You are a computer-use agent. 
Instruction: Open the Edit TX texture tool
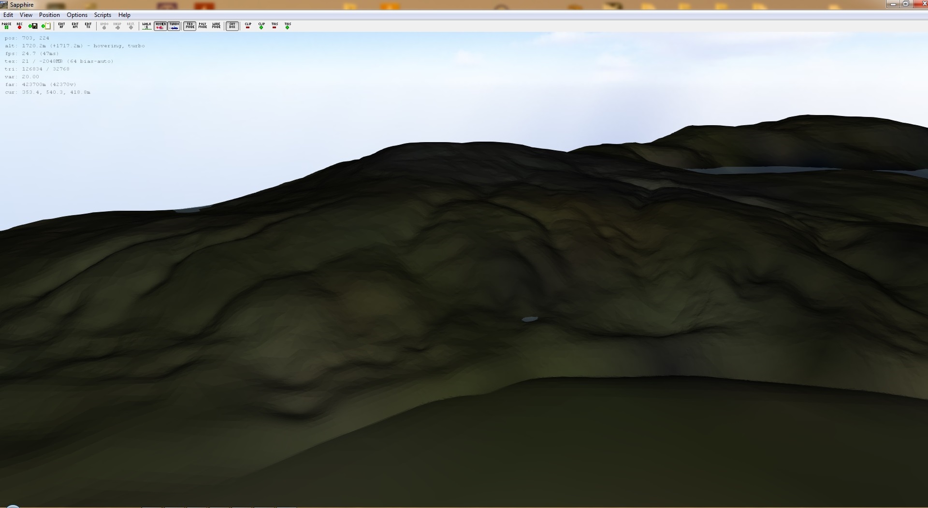[88, 26]
